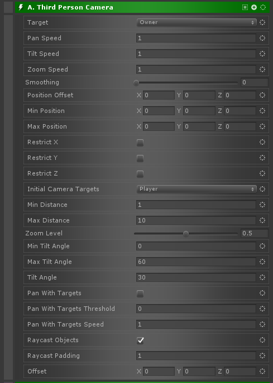The width and height of the screenshot is (273, 383).
Task: Click the lightning bolt icon in header
Action: pyautogui.click(x=21, y=7)
